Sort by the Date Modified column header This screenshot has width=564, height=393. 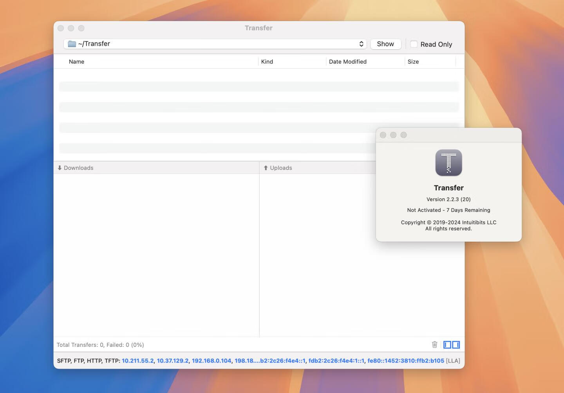point(348,61)
